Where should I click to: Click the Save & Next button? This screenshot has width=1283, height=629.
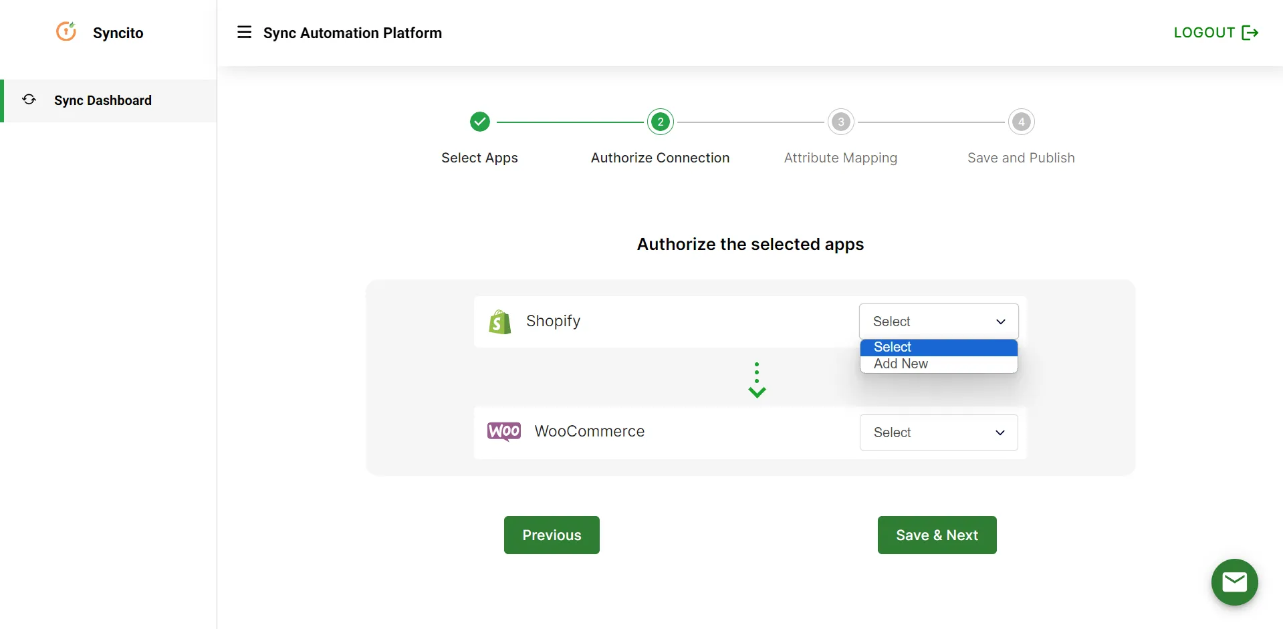click(936, 535)
